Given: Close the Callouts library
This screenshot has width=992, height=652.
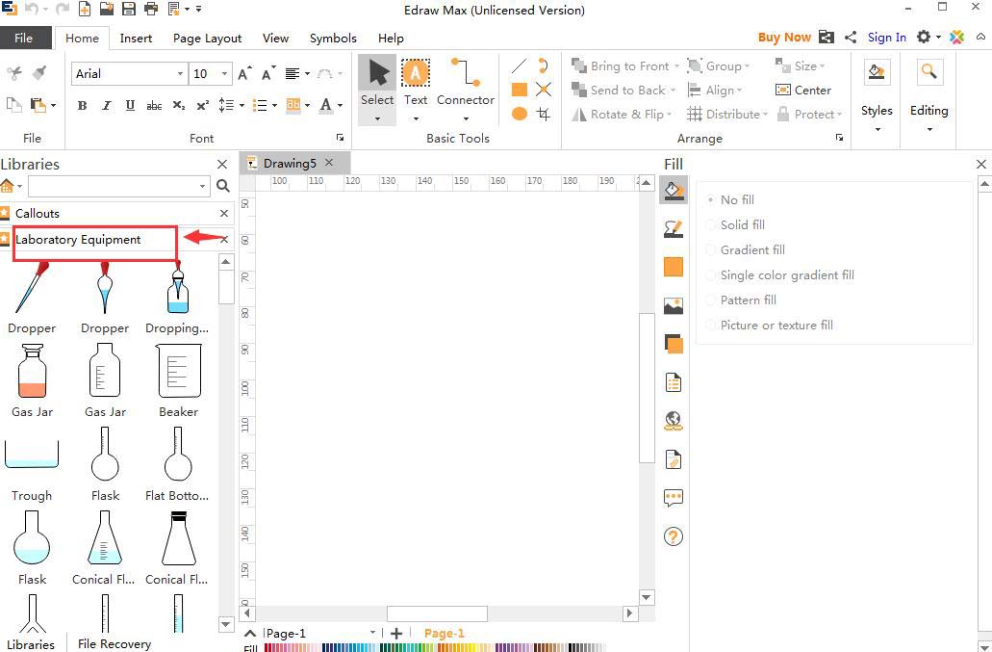Looking at the screenshot, I should tap(224, 214).
